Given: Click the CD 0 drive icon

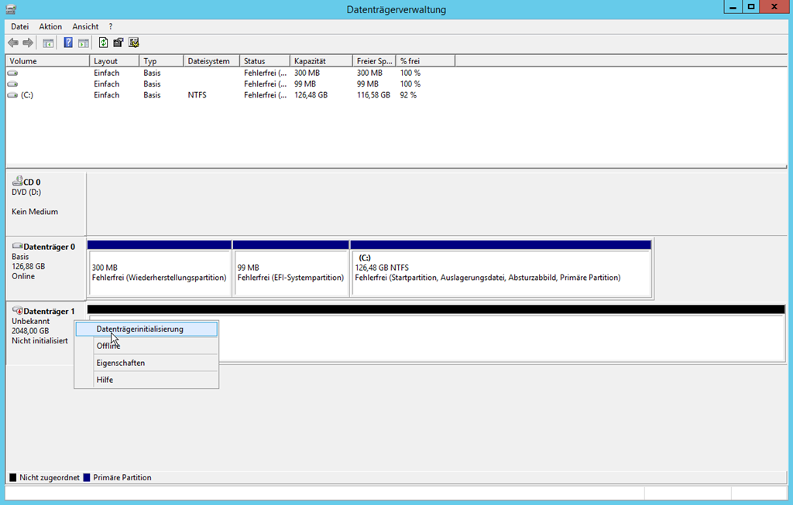Looking at the screenshot, I should click(x=17, y=182).
